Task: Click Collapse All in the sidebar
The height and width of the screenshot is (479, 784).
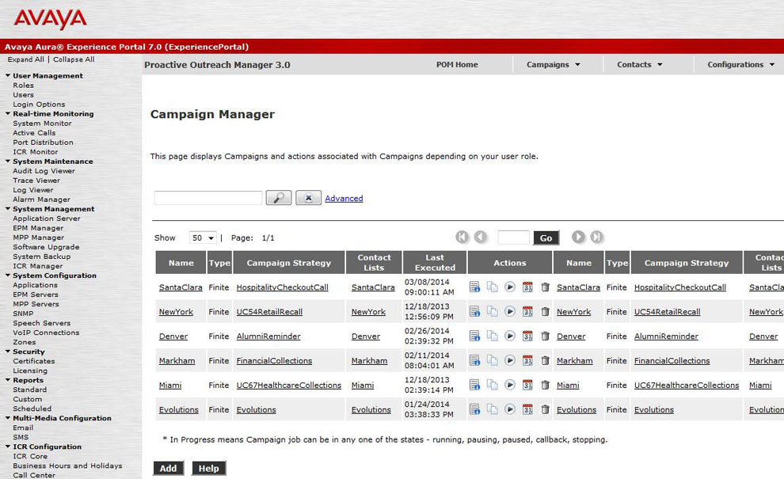Action: [74, 59]
